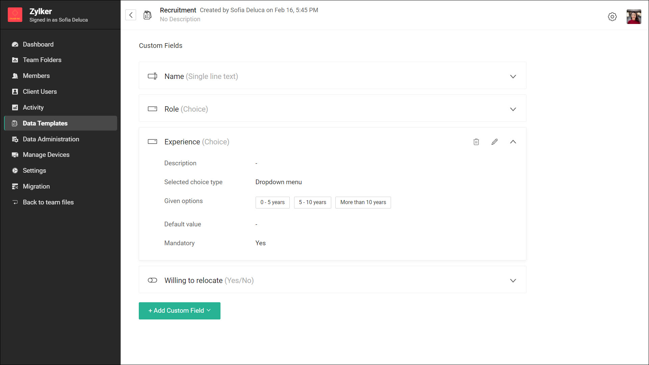Screen dimensions: 649x365
Task: Click the Dashboard sidebar icon
Action: point(15,45)
